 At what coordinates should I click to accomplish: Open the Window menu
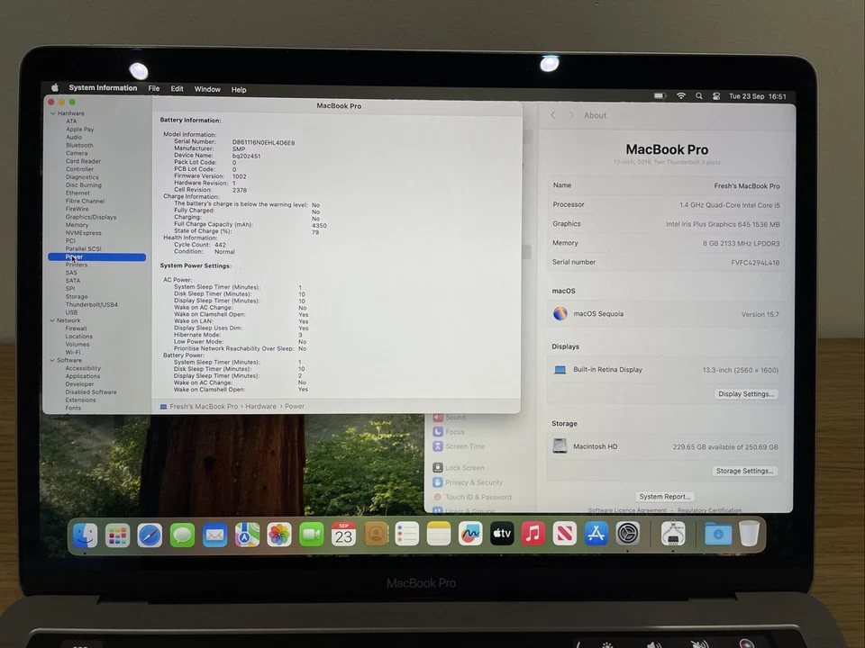click(207, 89)
